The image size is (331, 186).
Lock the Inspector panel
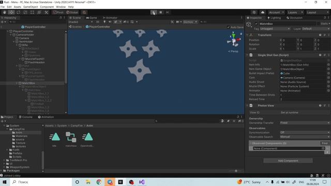pos(325,18)
